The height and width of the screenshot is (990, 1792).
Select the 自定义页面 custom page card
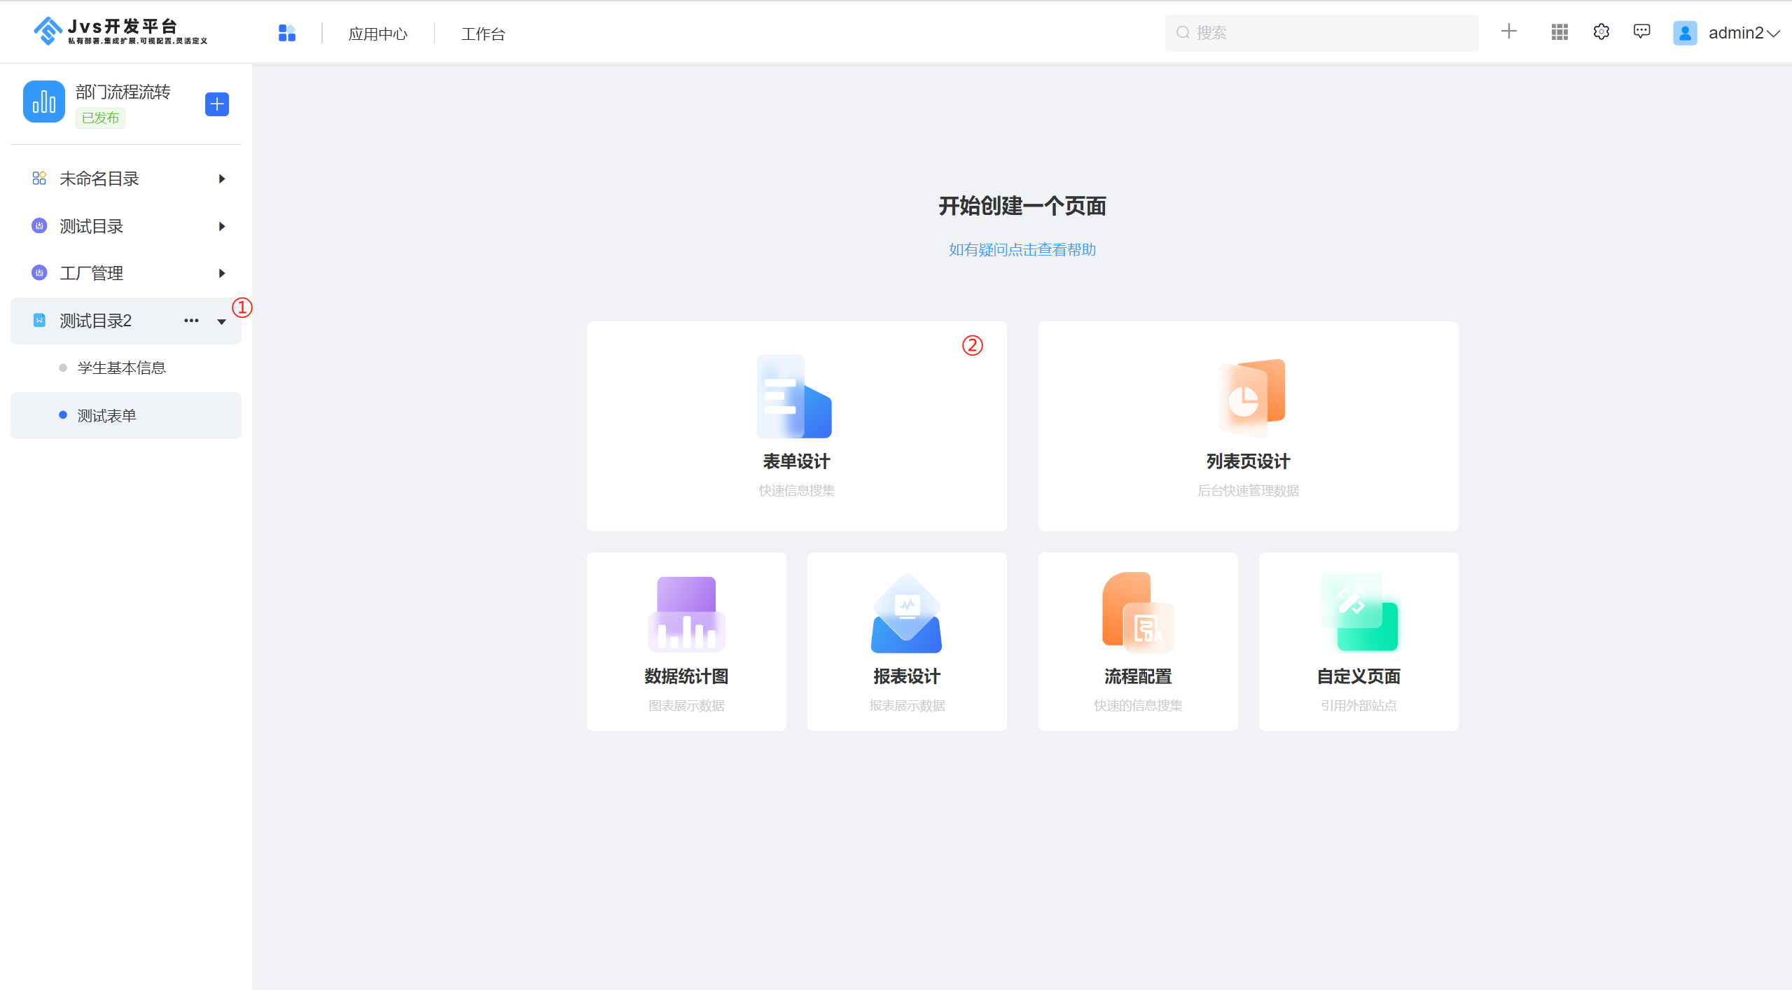tap(1358, 641)
